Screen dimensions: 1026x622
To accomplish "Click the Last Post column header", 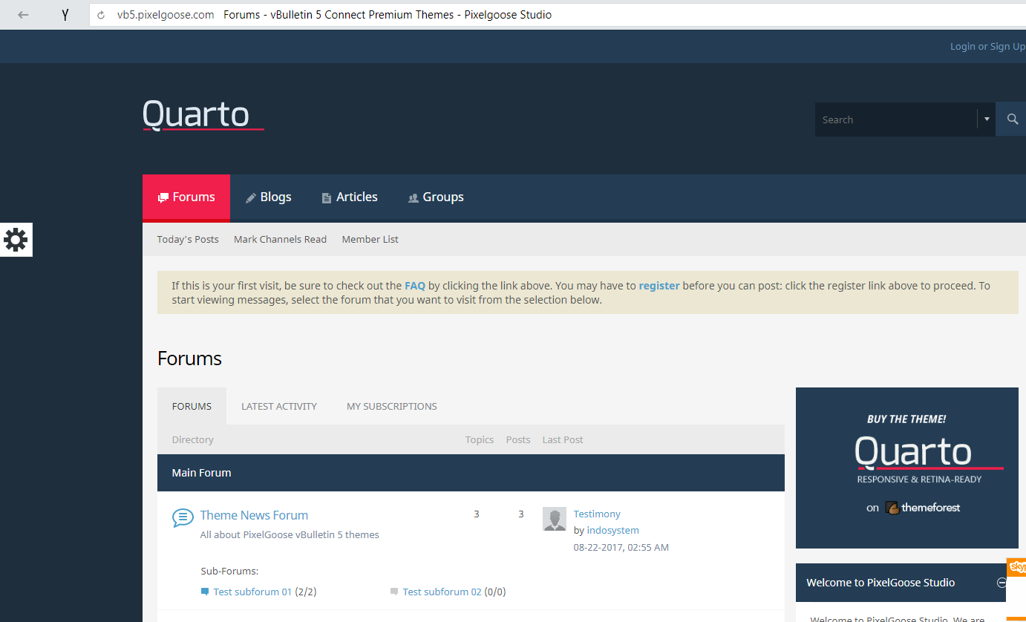I will point(563,439).
